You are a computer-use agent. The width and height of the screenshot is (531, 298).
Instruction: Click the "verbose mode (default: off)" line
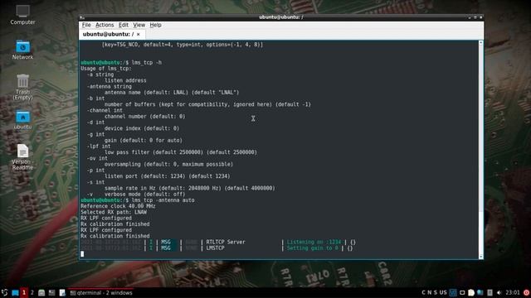[x=145, y=195]
